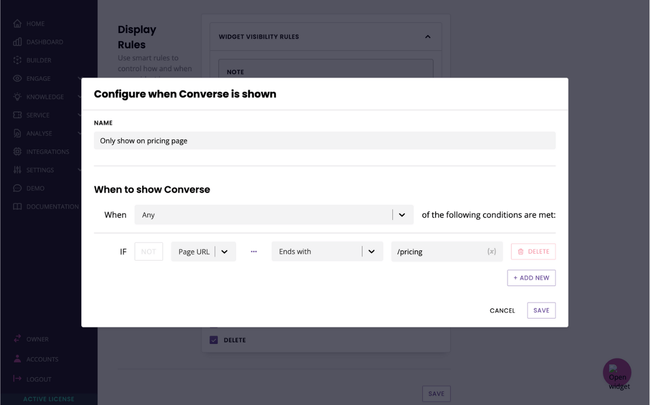Collapse the Widget Visibility Rules section
The image size is (650, 405).
(x=428, y=37)
